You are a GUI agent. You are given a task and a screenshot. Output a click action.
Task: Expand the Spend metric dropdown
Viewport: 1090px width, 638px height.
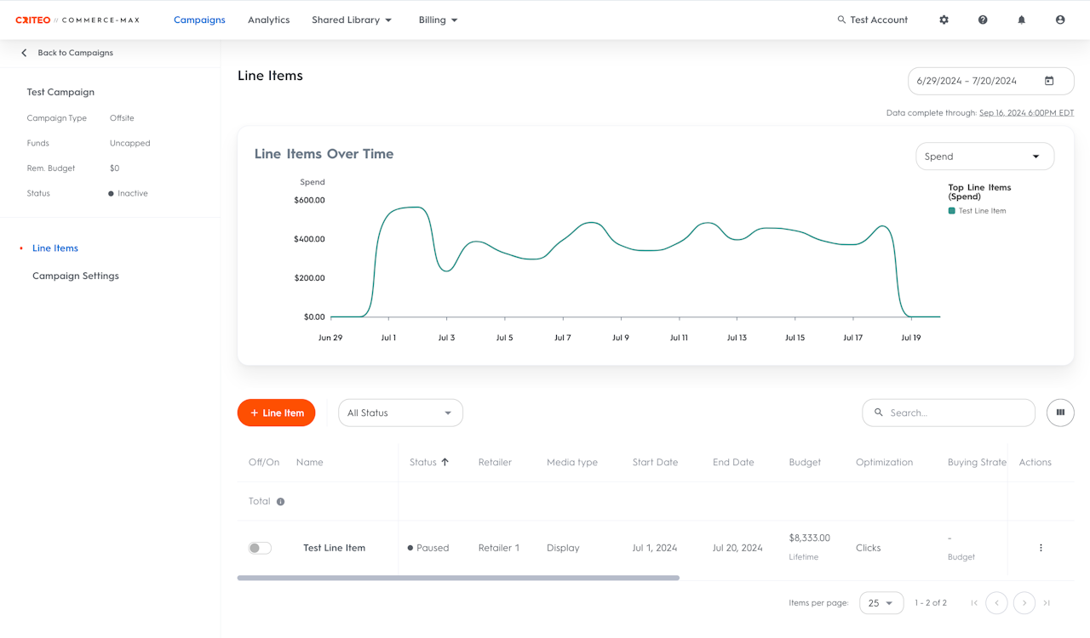tap(984, 157)
